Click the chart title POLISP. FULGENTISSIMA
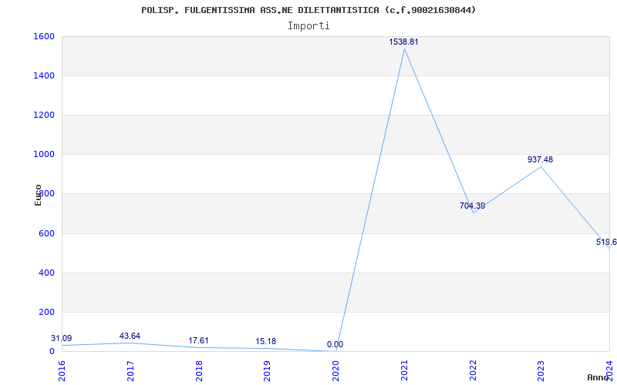 (x=308, y=10)
